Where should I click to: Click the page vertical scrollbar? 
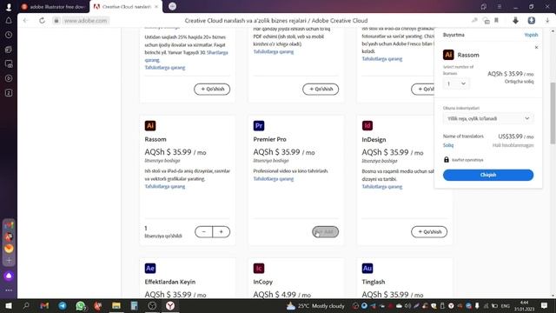[553, 113]
